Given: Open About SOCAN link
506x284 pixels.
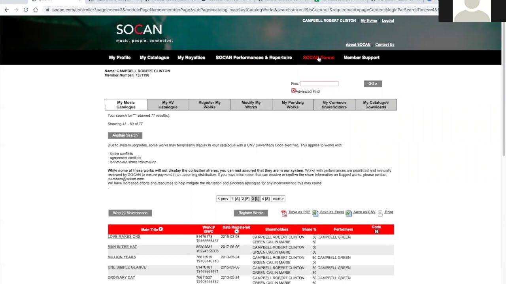Looking at the screenshot, I should coord(358,45).
